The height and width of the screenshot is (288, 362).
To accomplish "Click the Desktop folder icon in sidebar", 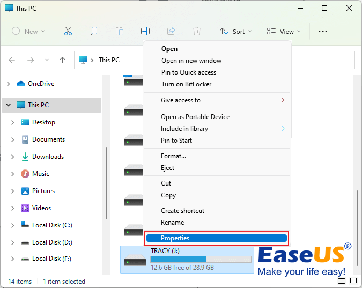I will coord(25,122).
